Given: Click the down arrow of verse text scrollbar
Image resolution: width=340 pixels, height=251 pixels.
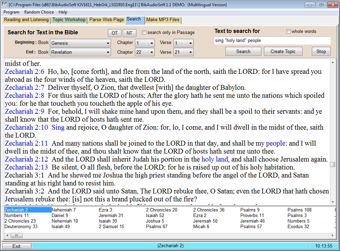Looking at the screenshot, I should [x=333, y=202].
